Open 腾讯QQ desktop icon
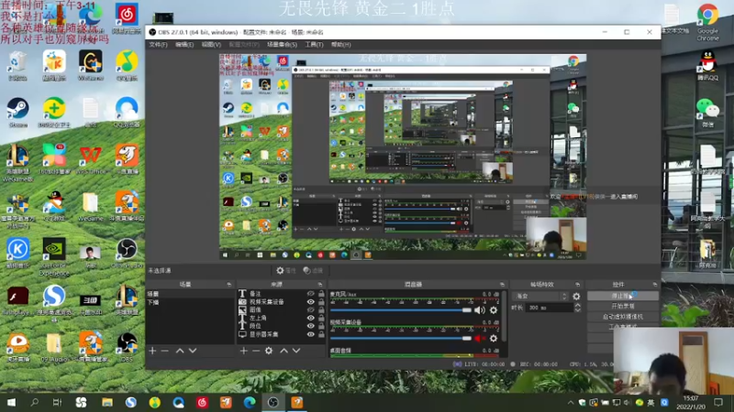 click(x=707, y=64)
